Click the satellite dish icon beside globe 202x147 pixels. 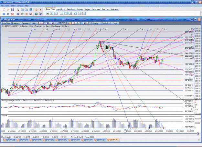coord(40,14)
